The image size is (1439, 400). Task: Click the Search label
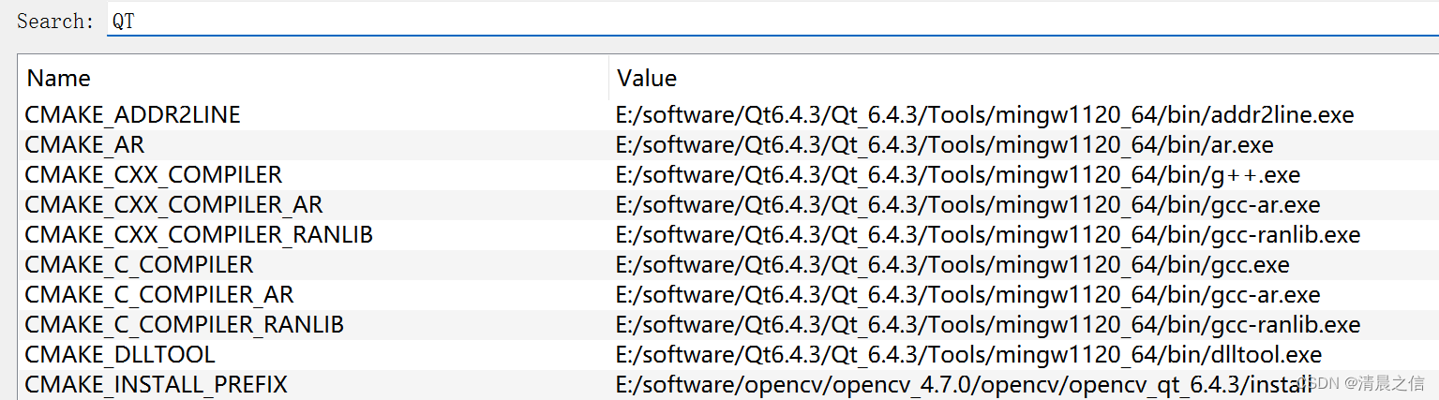[55, 21]
